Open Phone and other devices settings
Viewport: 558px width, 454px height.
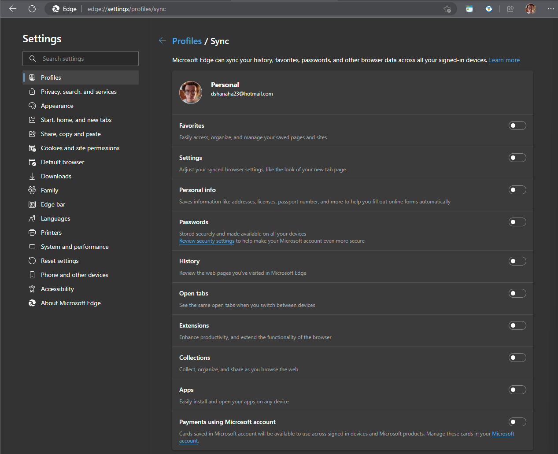[x=81, y=275]
